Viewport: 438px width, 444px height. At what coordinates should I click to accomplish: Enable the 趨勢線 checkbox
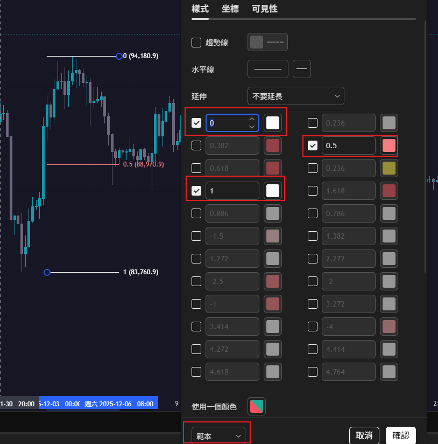pos(196,42)
